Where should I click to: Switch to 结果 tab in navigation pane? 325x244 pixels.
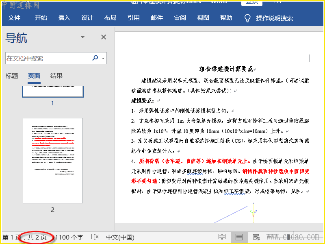pos(56,76)
